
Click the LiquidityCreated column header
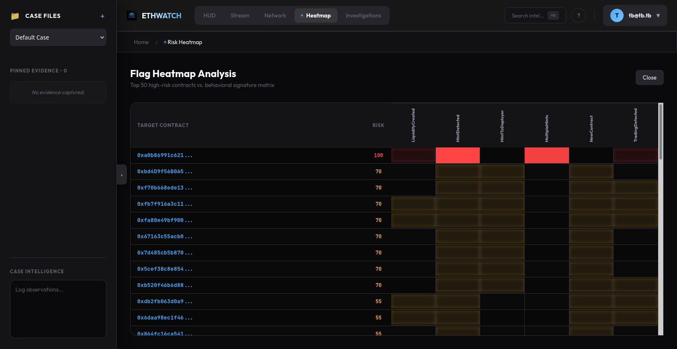413,125
